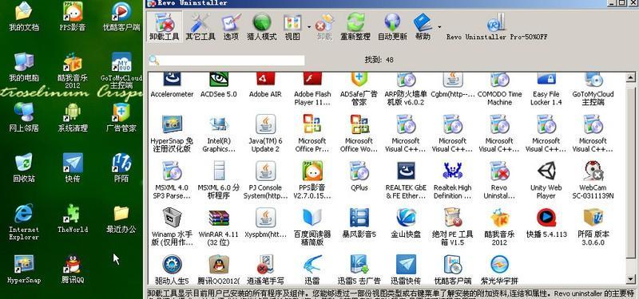Click the program search input field

(227, 61)
